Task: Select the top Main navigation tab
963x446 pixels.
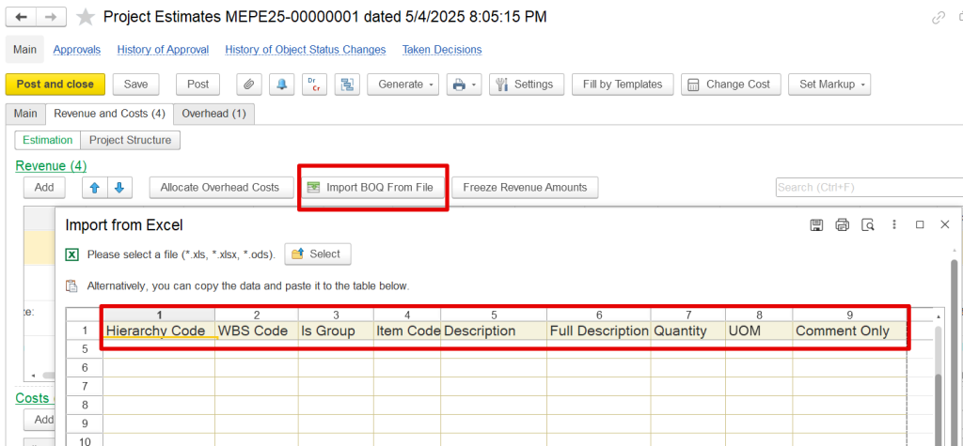Action: 24,50
